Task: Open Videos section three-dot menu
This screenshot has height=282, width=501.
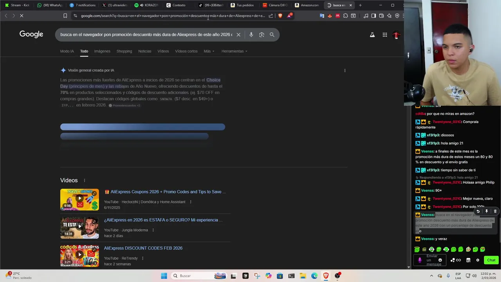Action: 84,181
